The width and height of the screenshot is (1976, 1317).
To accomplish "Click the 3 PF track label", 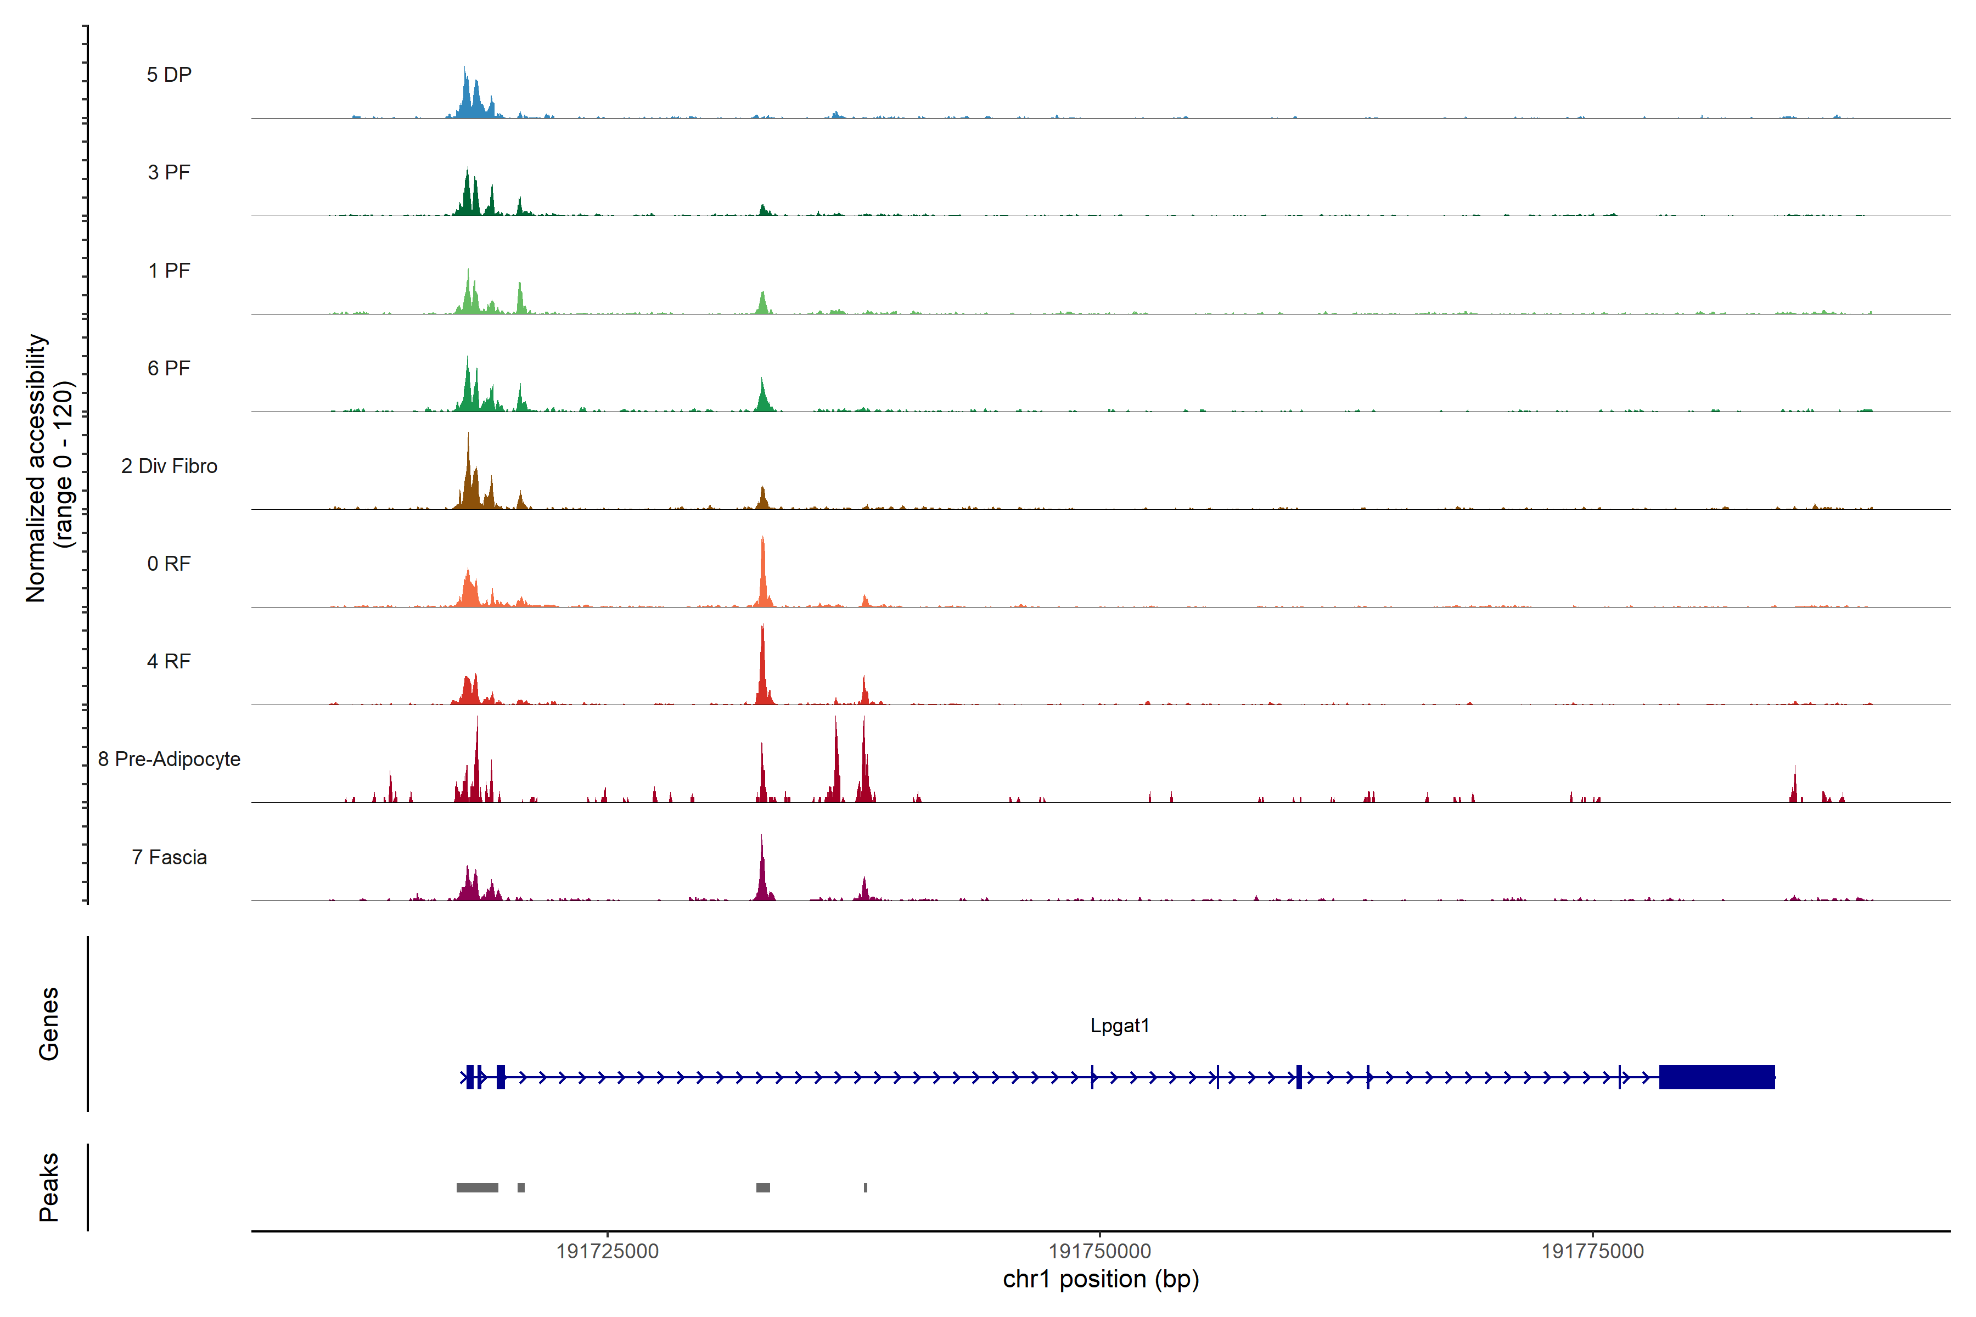I will [x=169, y=172].
